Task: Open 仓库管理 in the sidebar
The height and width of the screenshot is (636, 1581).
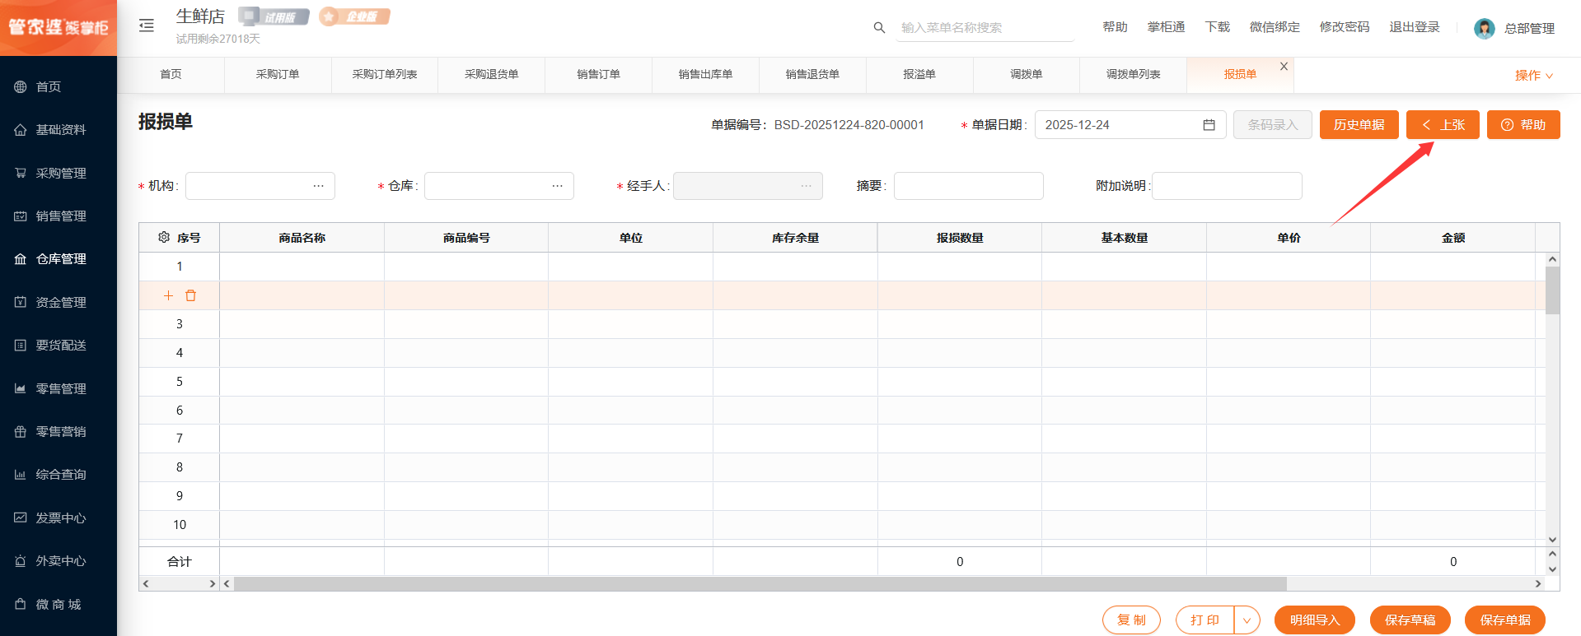Action: [60, 259]
